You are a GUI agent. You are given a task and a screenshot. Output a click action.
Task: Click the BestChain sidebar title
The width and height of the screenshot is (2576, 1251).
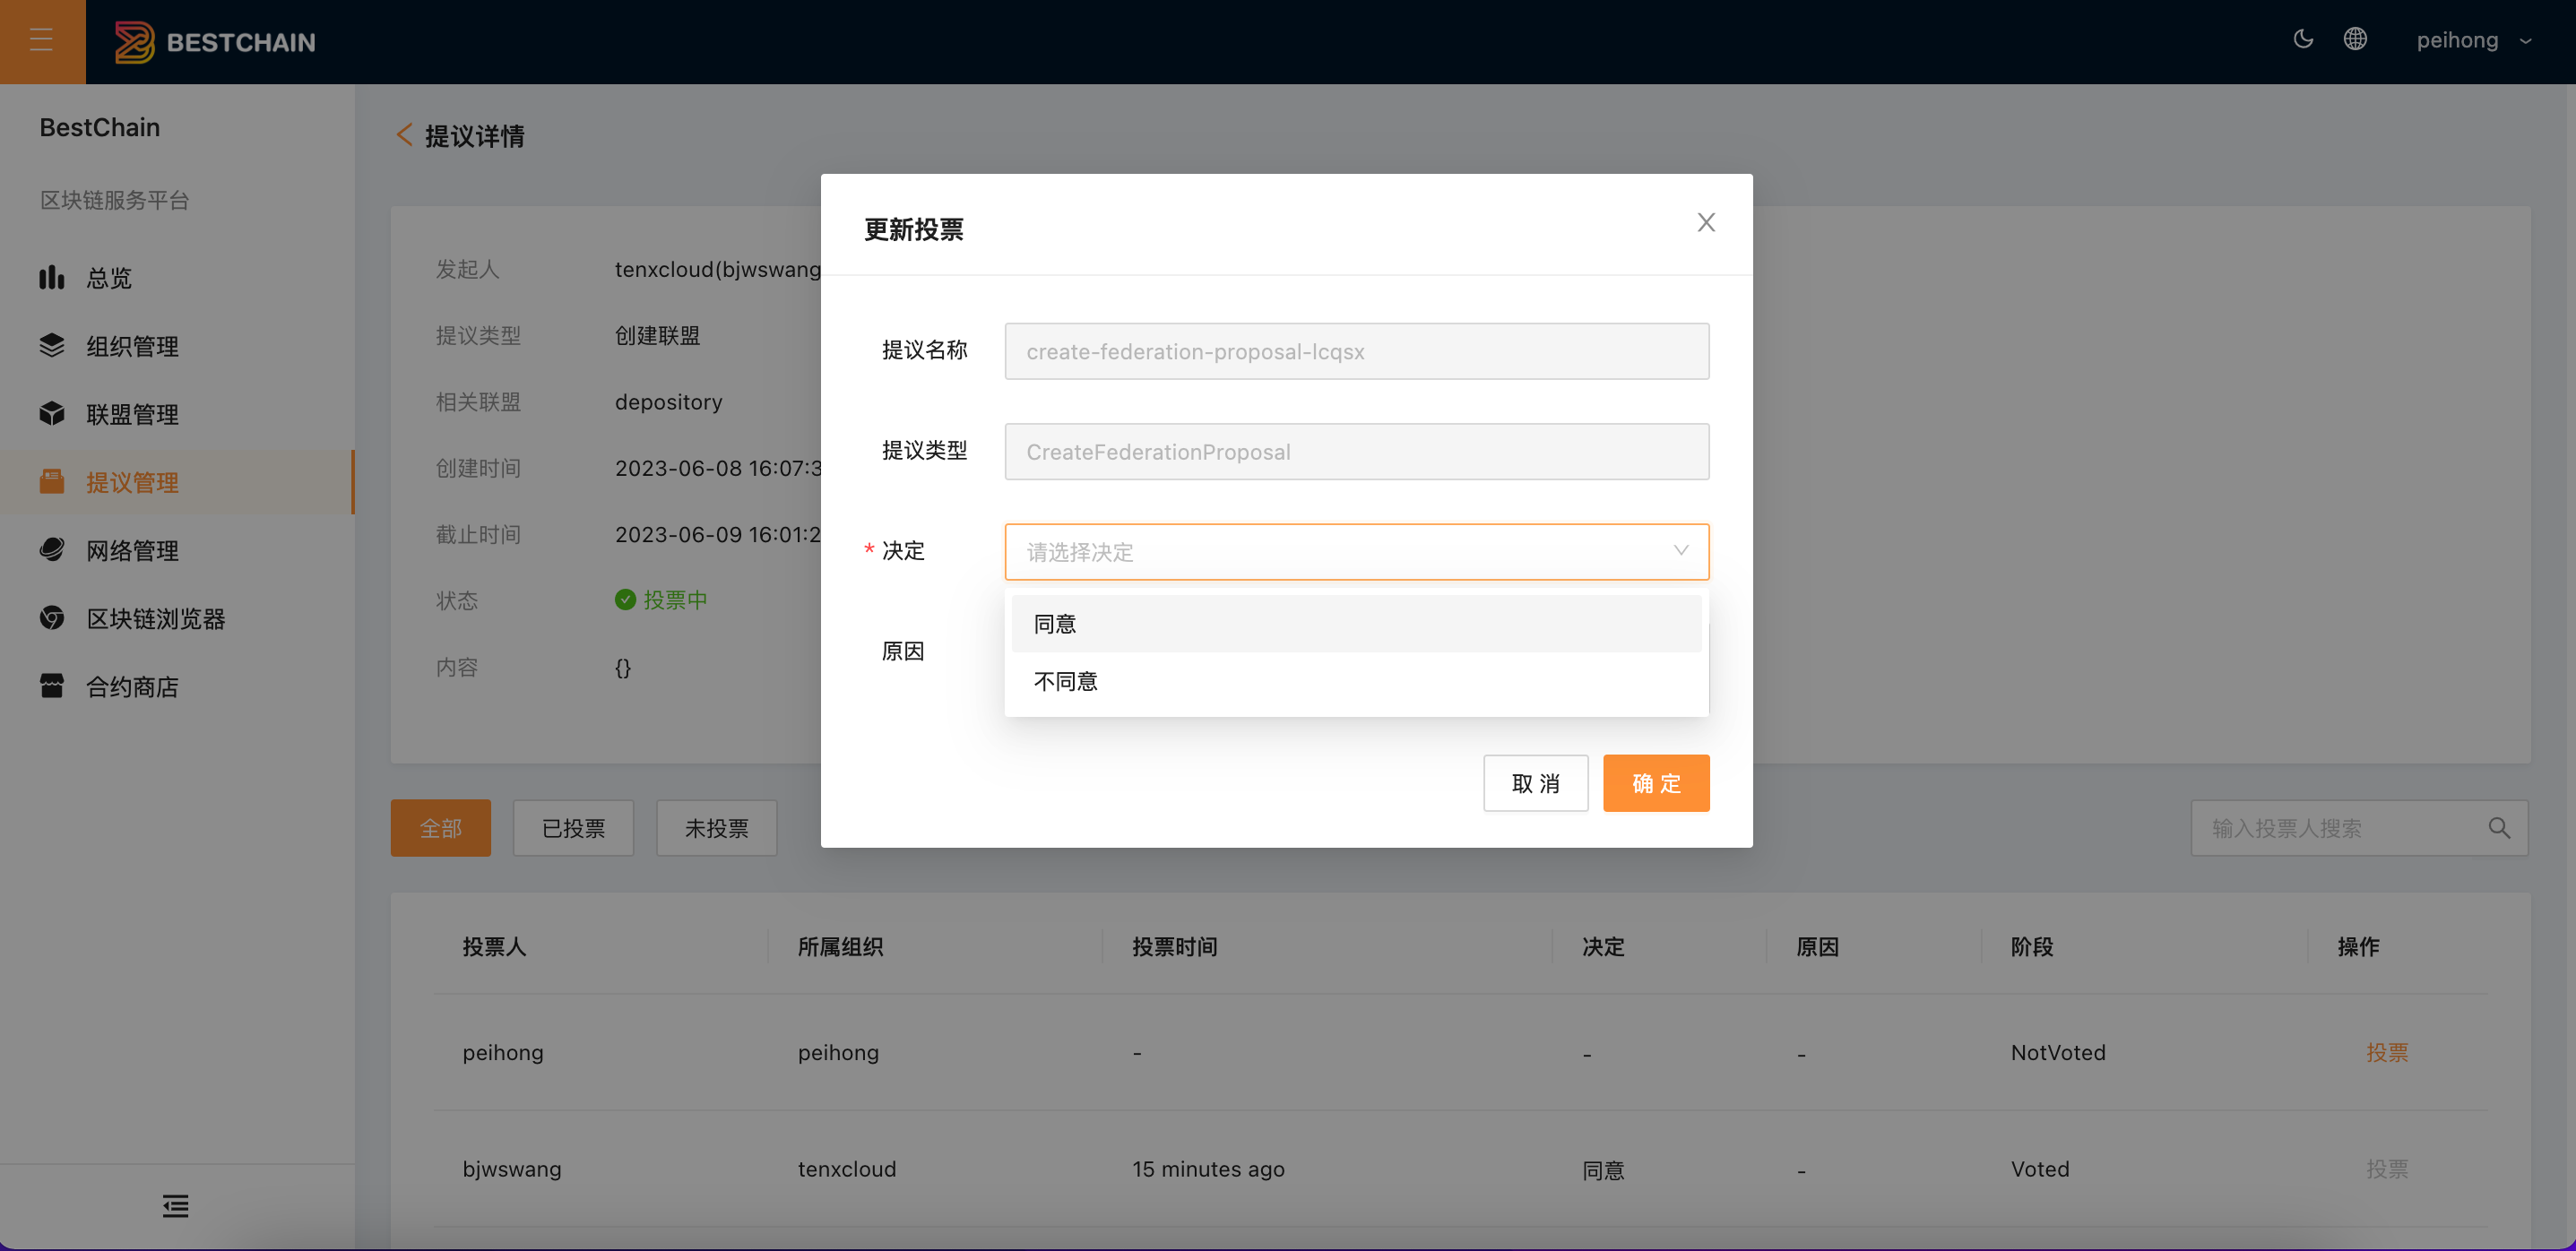click(99, 127)
